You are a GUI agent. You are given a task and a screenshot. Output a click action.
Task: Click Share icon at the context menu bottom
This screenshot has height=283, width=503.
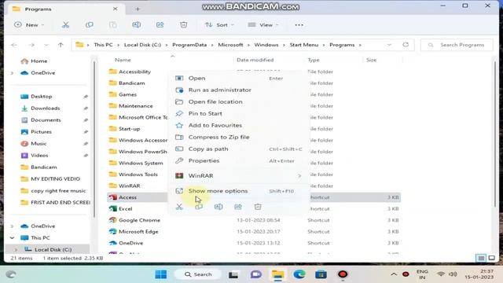click(238, 207)
